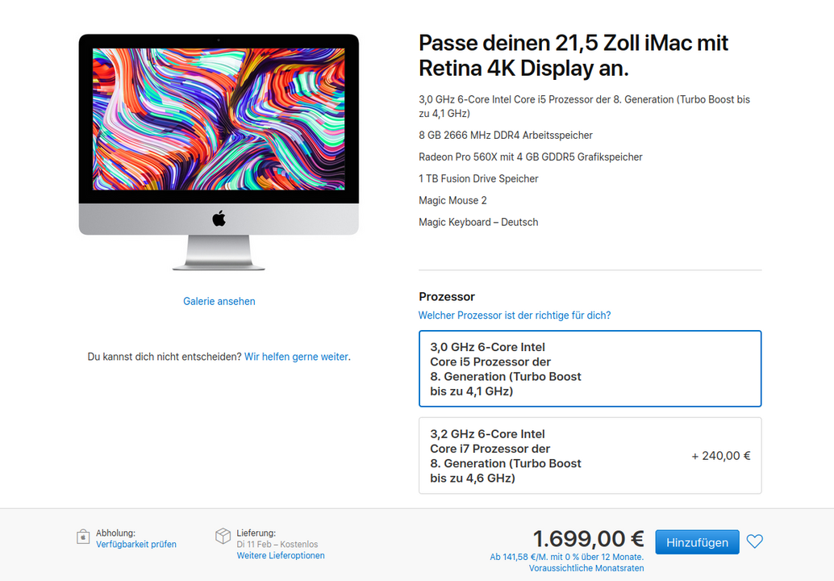Open Voraussichtliche Monatsraten link

coord(586,568)
